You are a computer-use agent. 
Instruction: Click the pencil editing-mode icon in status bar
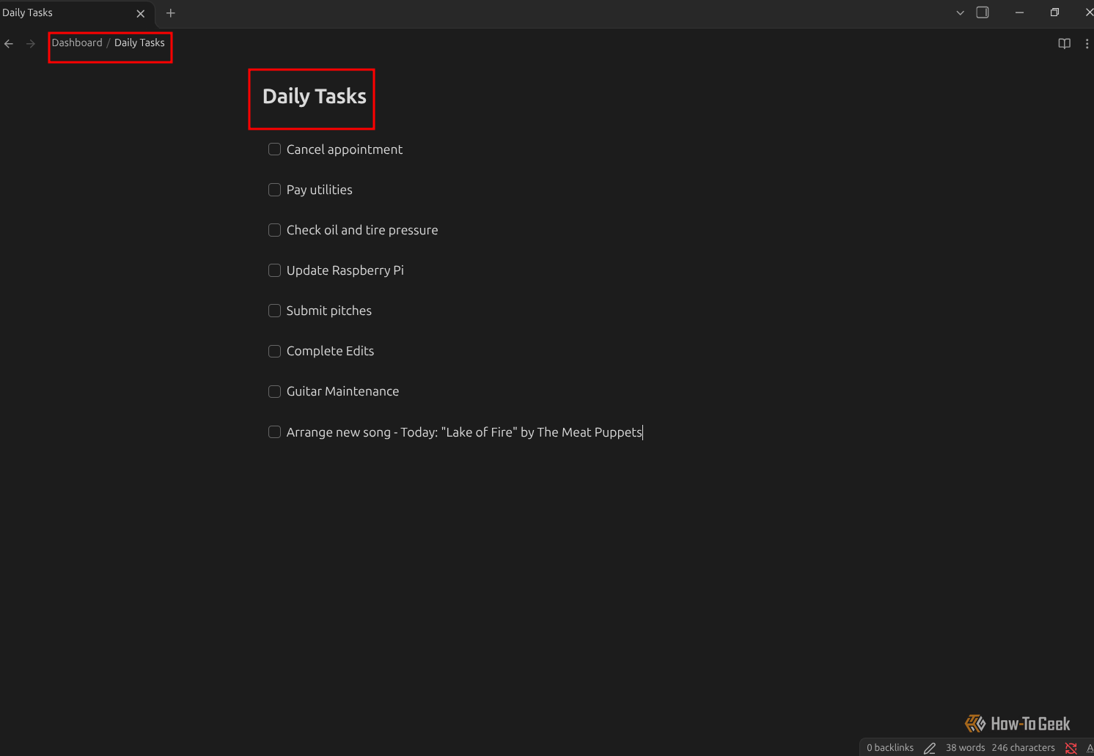click(930, 748)
